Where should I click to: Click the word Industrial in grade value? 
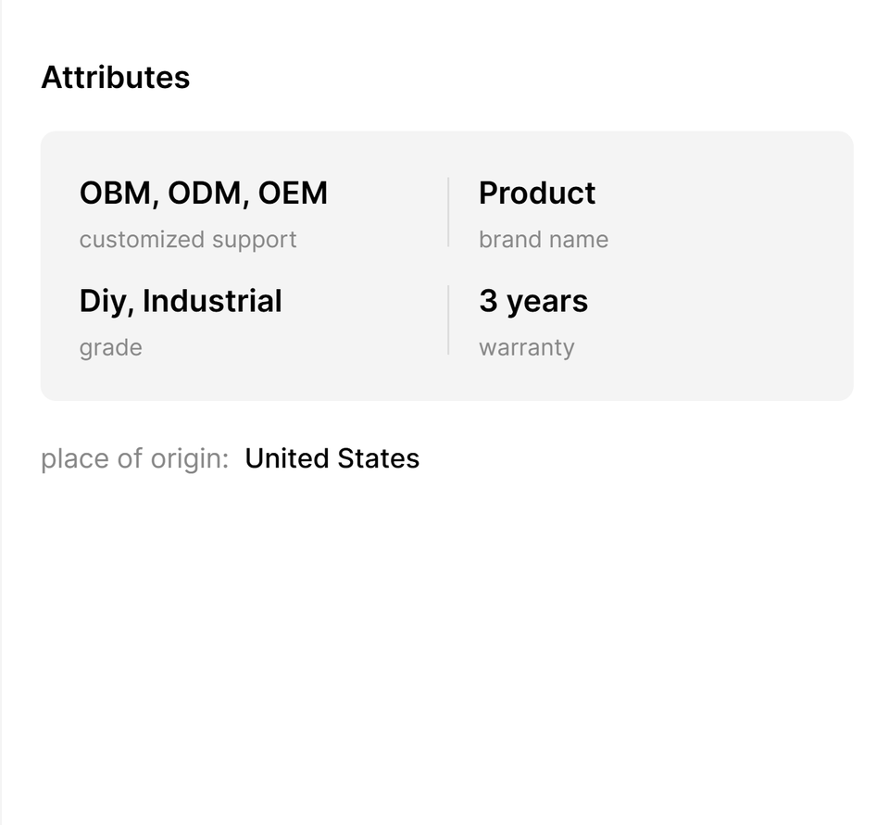point(212,302)
